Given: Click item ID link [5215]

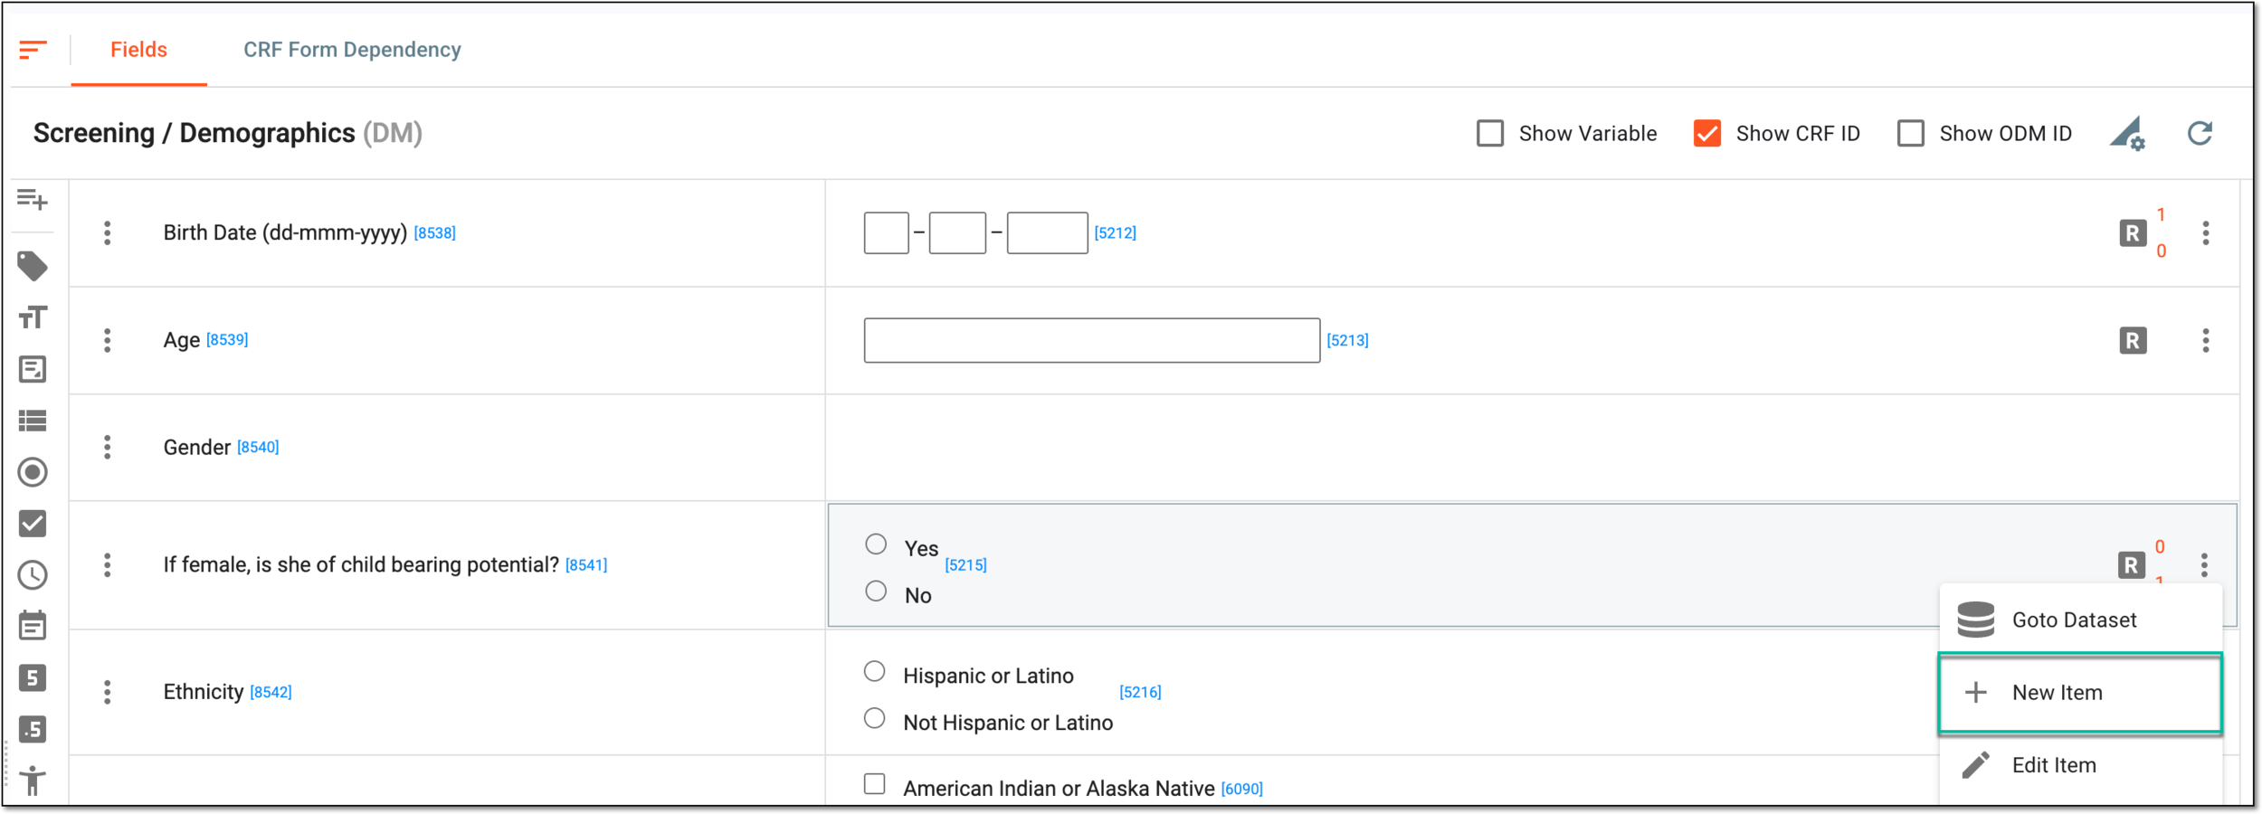Looking at the screenshot, I should click(x=966, y=565).
